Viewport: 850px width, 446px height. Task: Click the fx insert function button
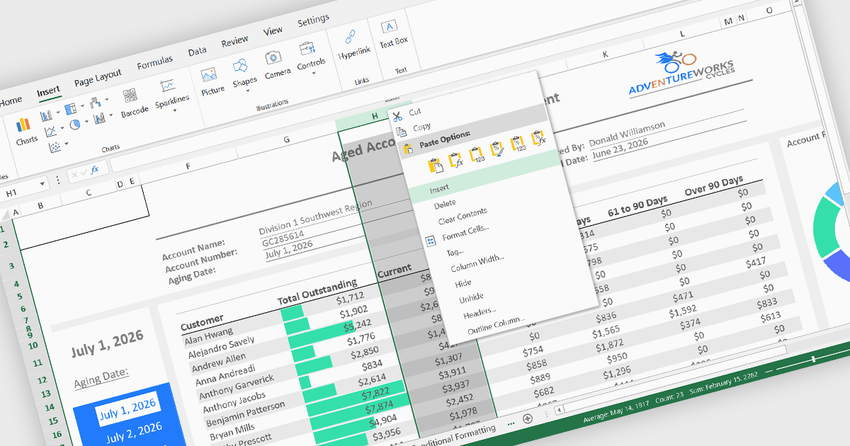click(94, 168)
